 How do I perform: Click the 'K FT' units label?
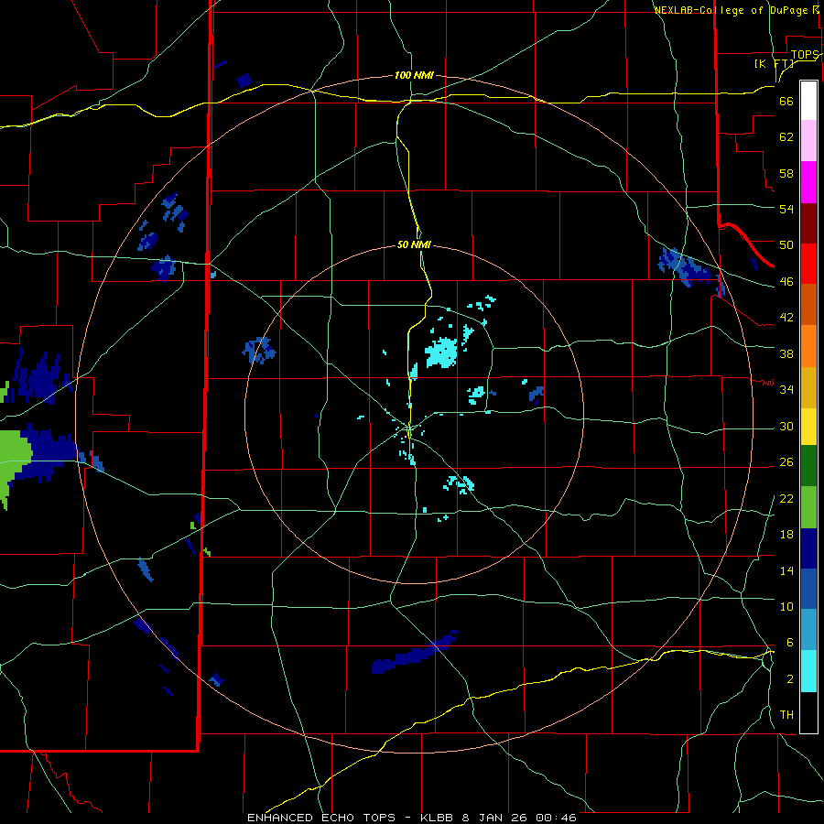[774, 63]
